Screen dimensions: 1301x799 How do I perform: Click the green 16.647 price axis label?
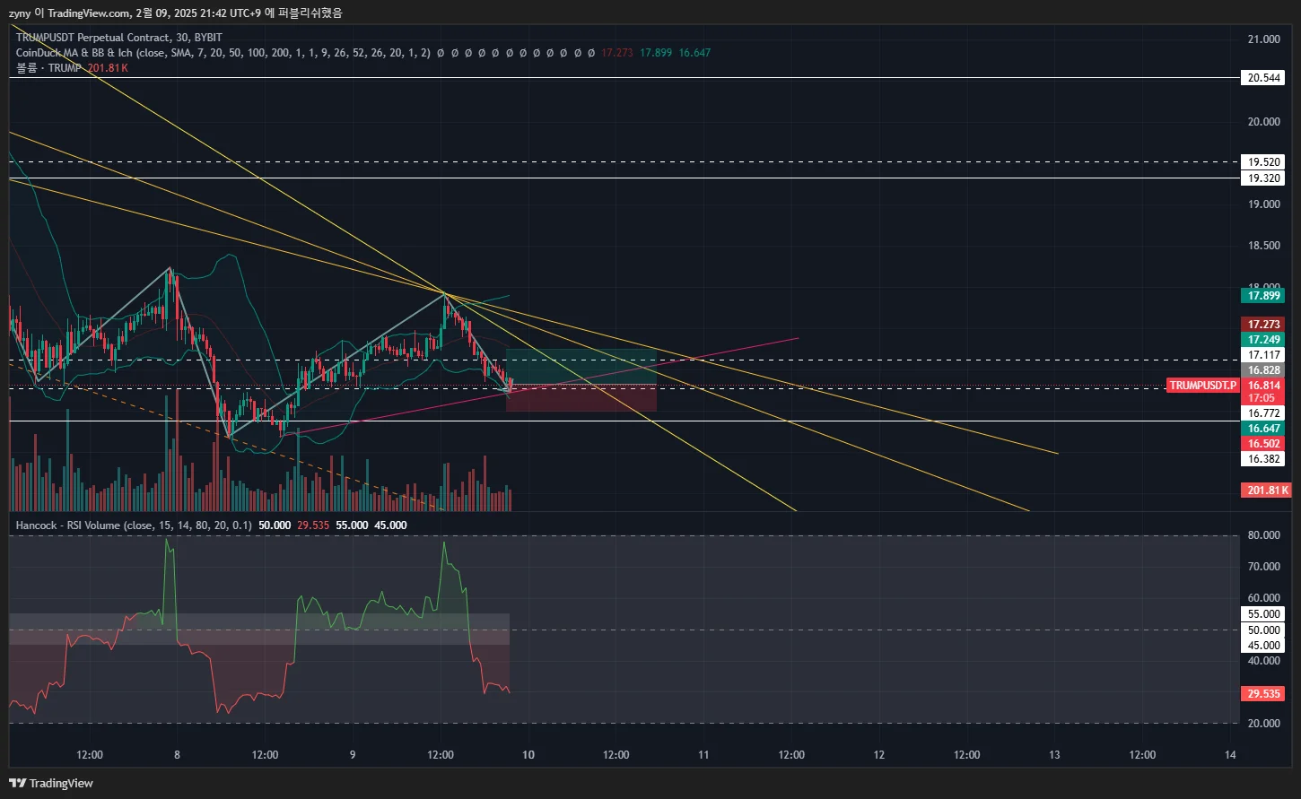pos(1264,429)
